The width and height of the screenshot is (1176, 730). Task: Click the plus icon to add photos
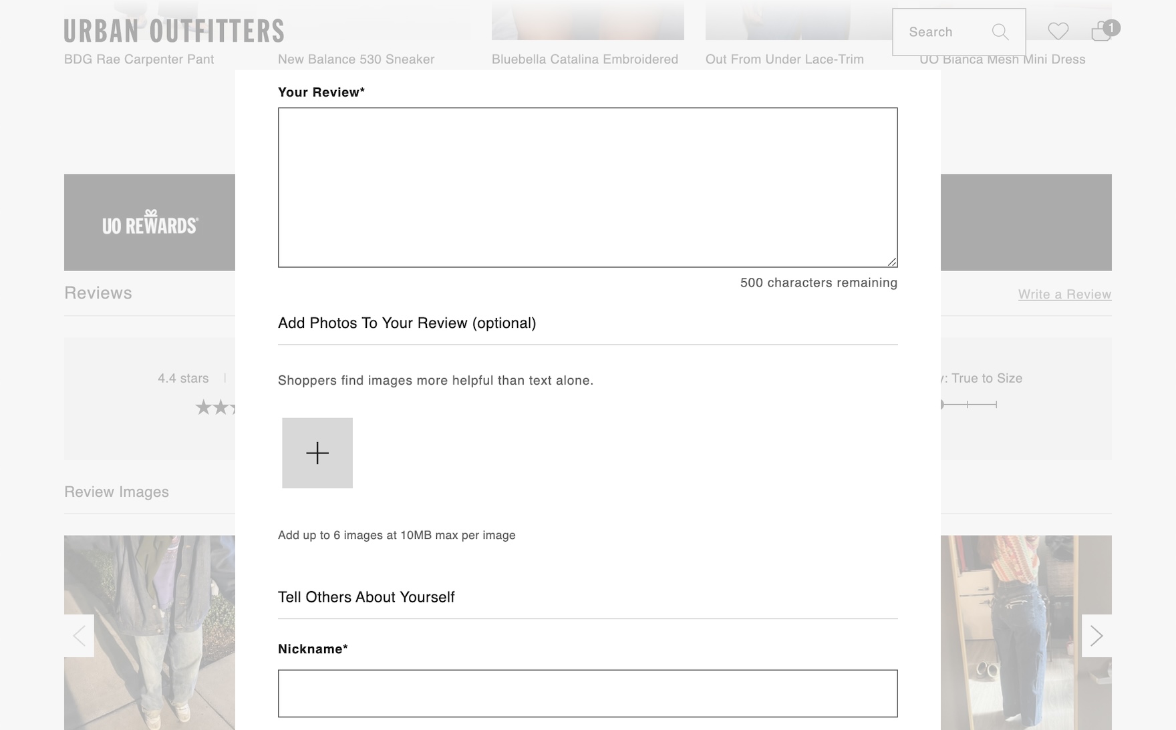317,453
